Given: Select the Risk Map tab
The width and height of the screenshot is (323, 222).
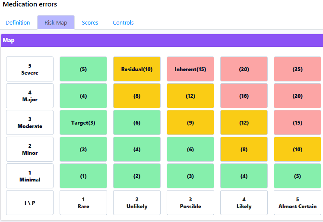Looking at the screenshot, I should point(56,22).
